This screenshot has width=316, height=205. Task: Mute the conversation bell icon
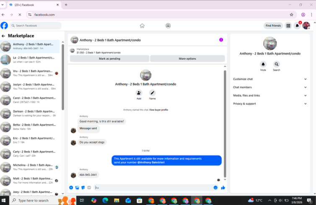[263, 64]
